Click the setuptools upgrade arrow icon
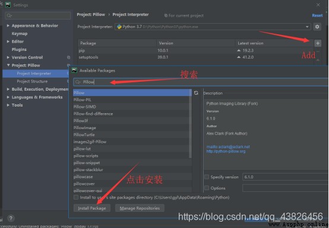The image size is (329, 228). point(239,57)
